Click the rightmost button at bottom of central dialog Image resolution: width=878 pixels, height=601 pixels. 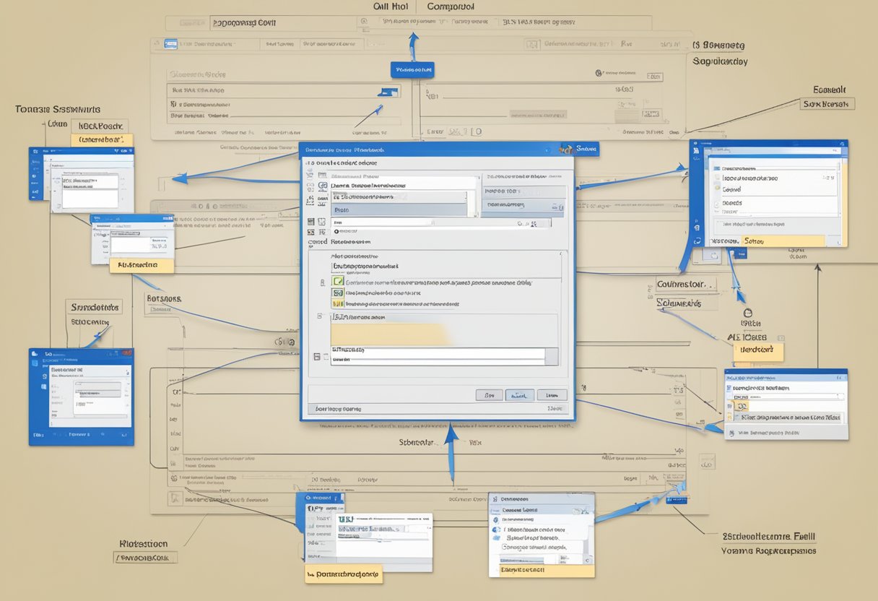coord(552,395)
